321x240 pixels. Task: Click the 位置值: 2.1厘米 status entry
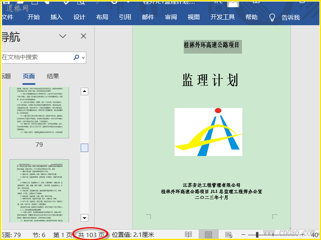tap(133, 235)
